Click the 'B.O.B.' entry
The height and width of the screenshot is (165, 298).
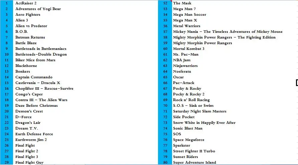click(21, 31)
